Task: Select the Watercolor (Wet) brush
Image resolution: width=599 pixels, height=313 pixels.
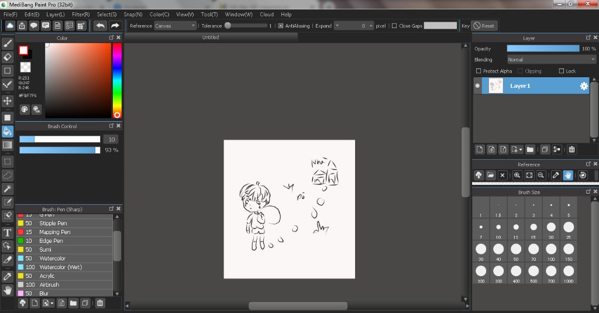Action: click(x=64, y=267)
